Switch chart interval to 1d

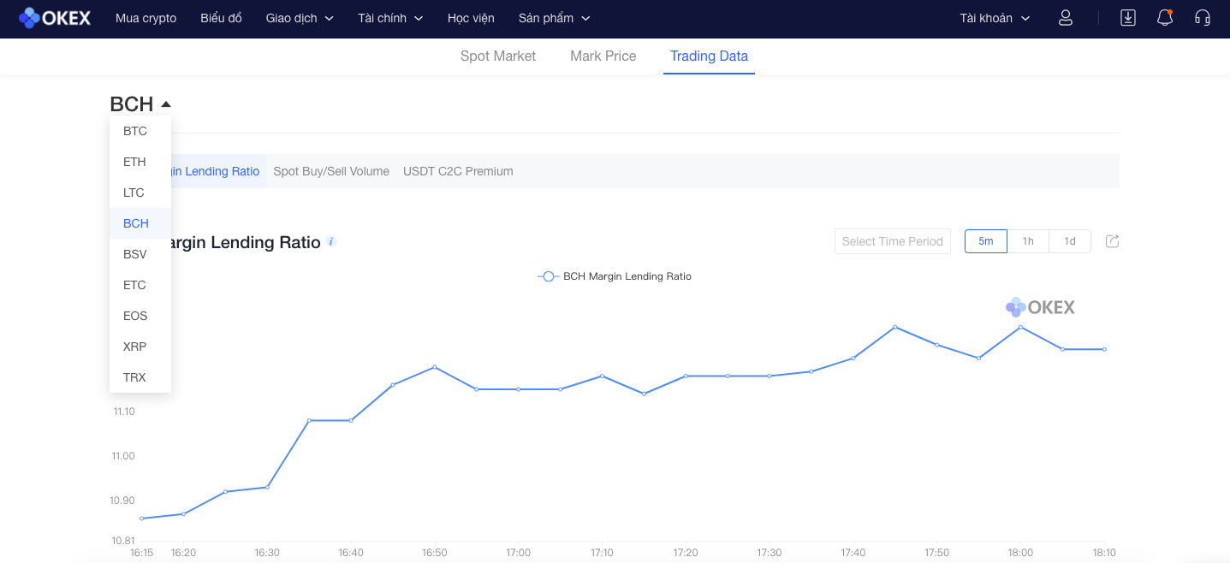point(1070,241)
